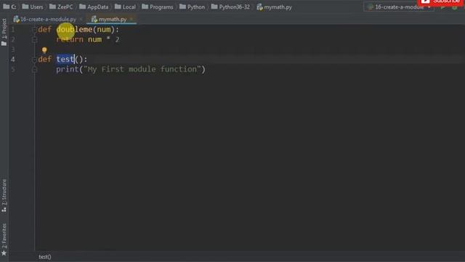This screenshot has width=465, height=262.
Task: Open the AppData breadcrumb folder
Action: (x=94, y=7)
